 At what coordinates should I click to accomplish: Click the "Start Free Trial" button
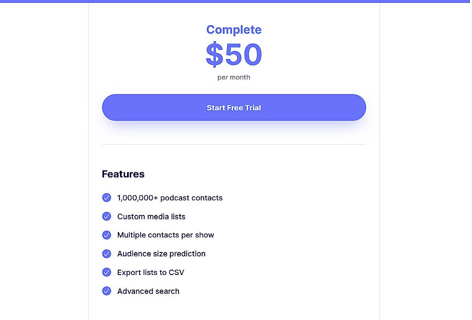(234, 107)
